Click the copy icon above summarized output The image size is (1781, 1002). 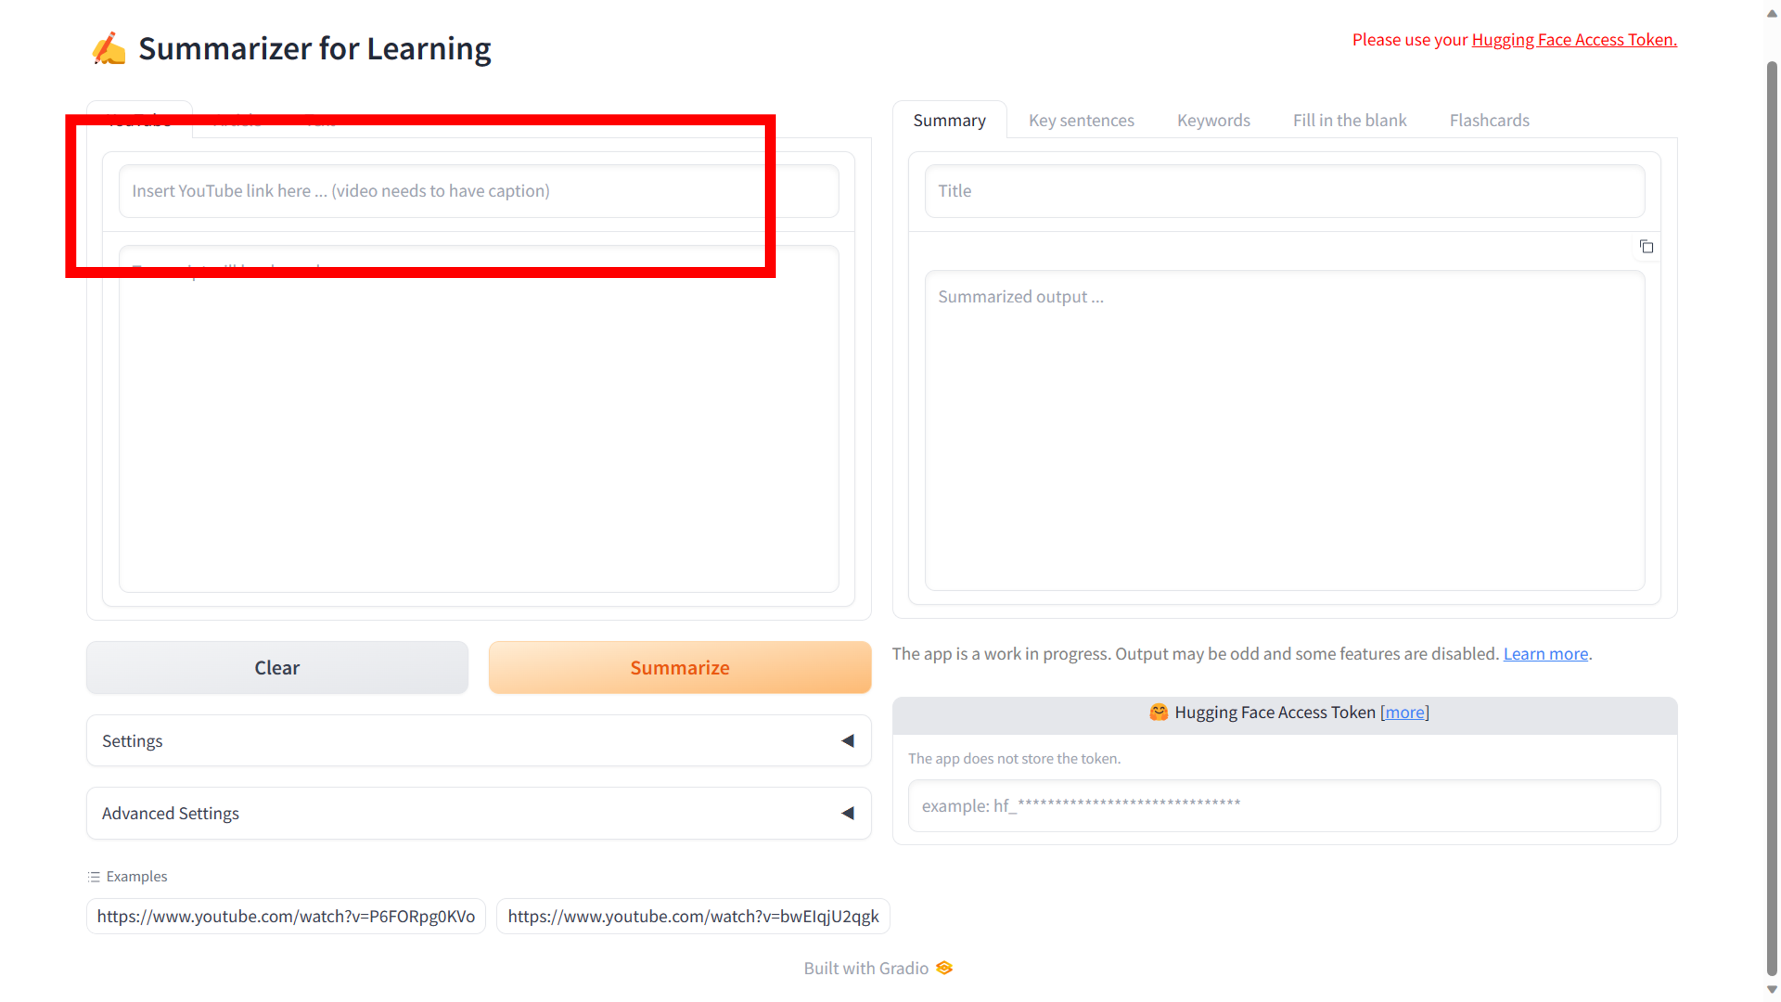[x=1646, y=247]
